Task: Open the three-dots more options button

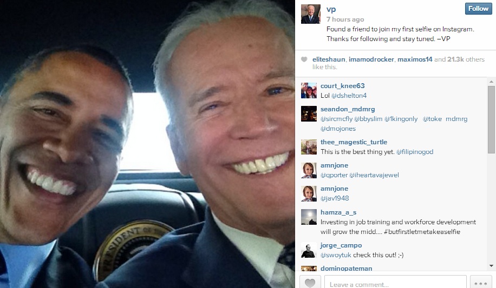Action: pos(481,283)
